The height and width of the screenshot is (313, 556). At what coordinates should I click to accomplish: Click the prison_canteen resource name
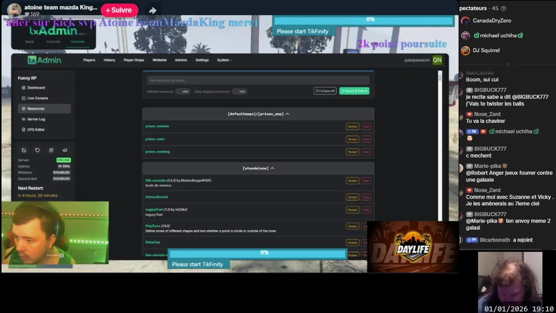(157, 126)
